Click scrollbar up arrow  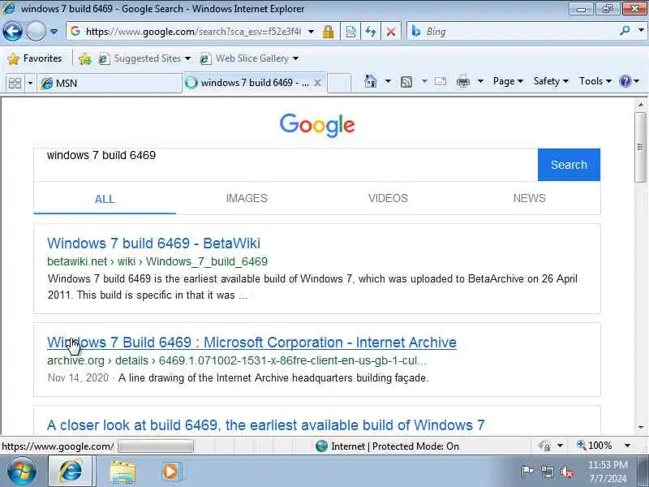[641, 105]
